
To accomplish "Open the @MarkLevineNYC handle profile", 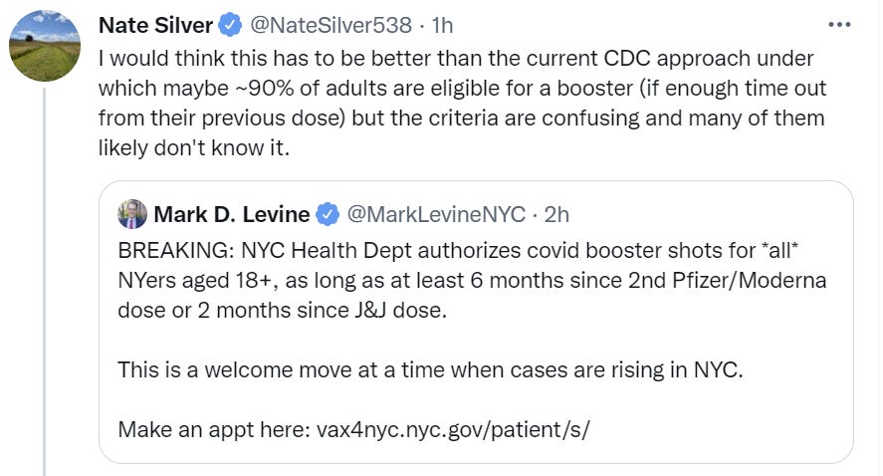I will (436, 215).
